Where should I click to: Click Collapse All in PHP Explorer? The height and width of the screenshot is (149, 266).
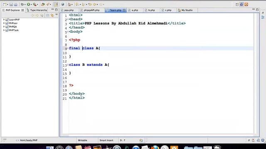coord(48,16)
